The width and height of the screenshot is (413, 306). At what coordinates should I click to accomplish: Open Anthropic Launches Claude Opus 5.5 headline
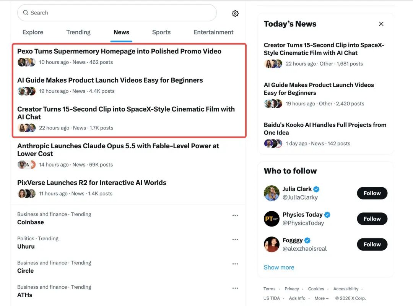118,150
